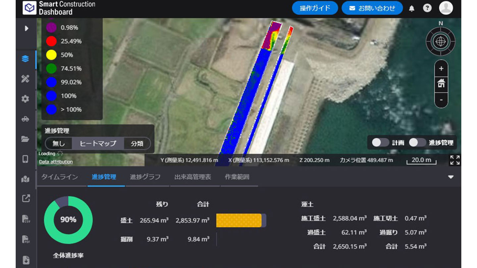Viewport: 477px width, 268px height.
Task: Open the vehicle/machinery sidebar icon
Action: point(26,119)
